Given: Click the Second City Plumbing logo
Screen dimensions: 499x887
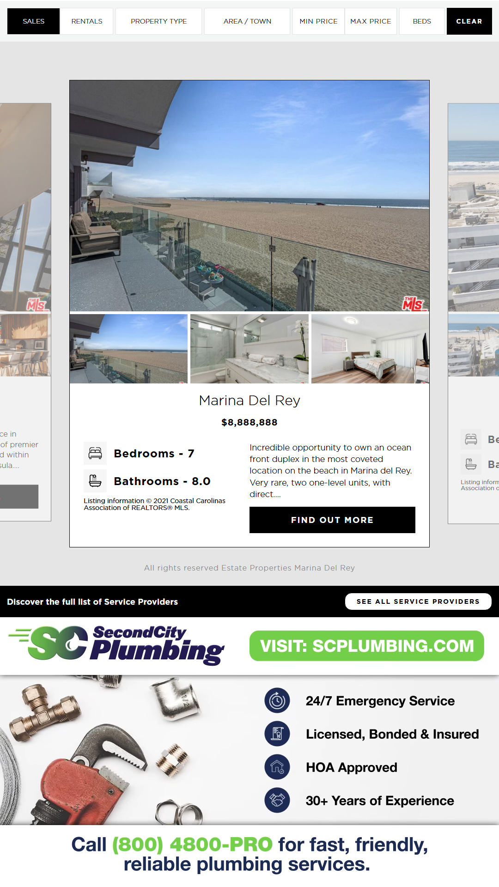Looking at the screenshot, I should click(116, 645).
